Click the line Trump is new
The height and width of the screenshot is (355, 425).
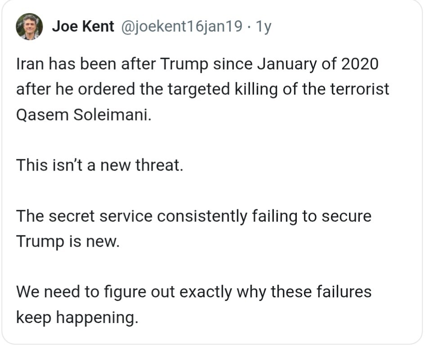tap(67, 241)
